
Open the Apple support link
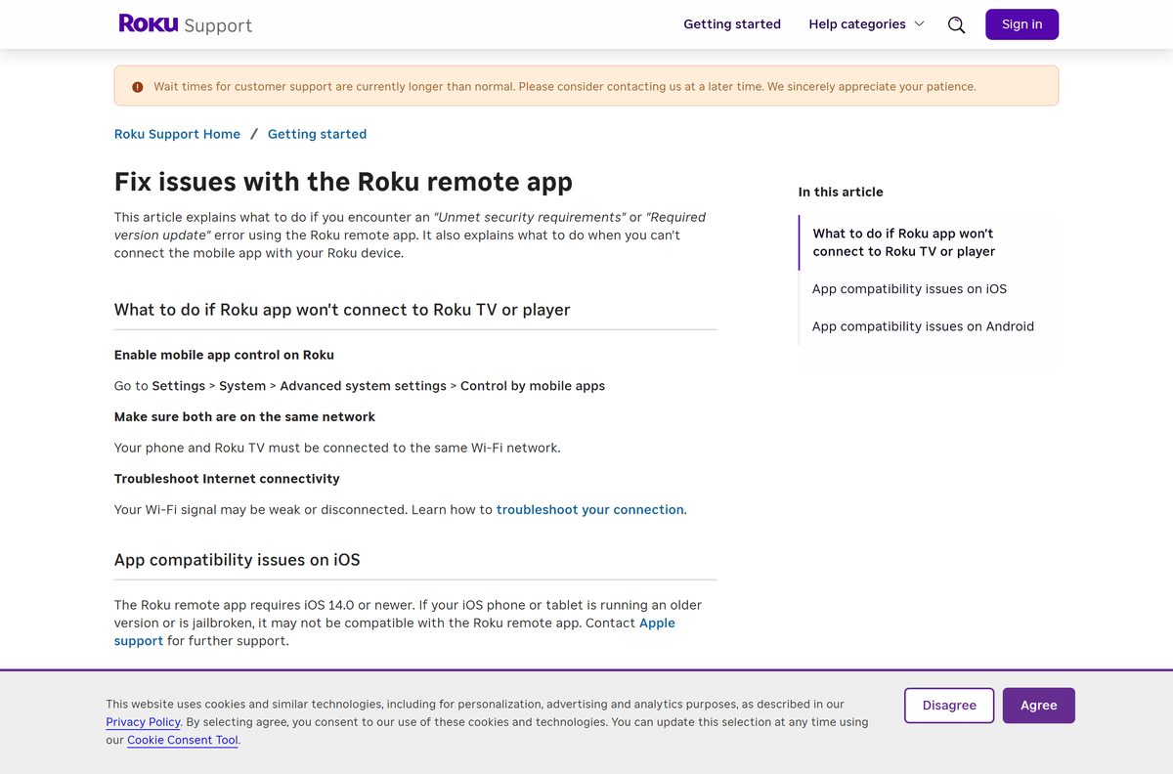[395, 631]
